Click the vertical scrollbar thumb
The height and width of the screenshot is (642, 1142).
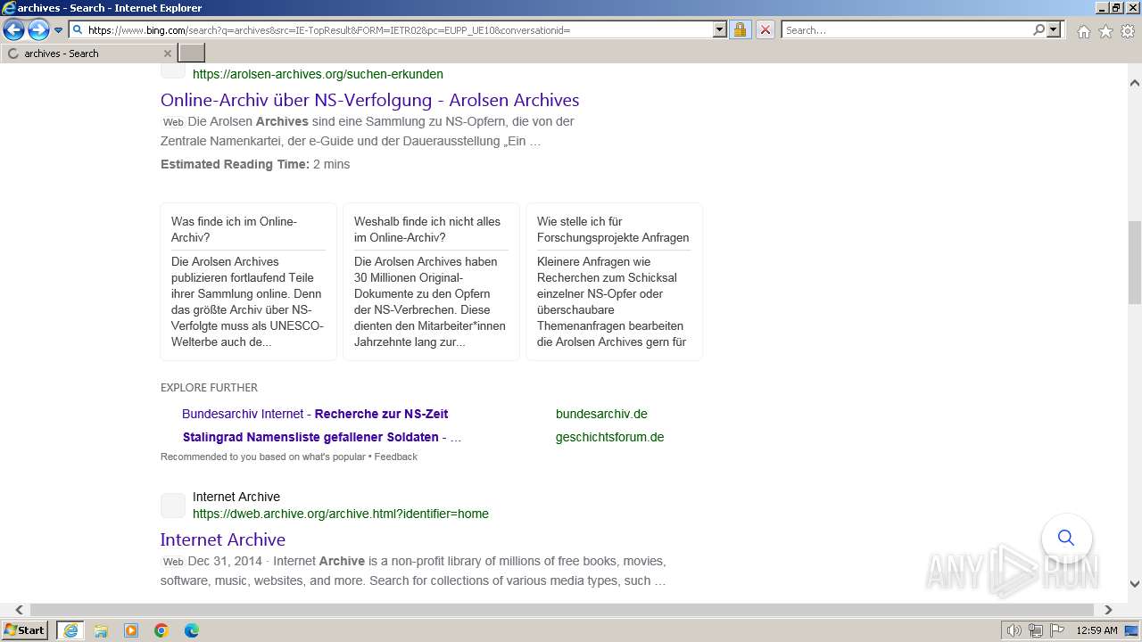click(x=1135, y=262)
